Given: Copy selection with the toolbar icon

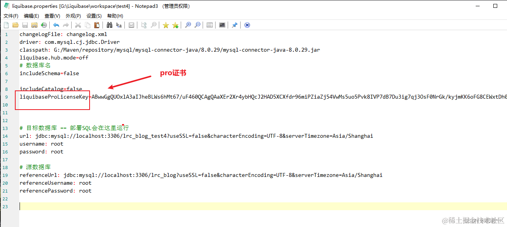Looking at the screenshot, I should click(87, 25).
